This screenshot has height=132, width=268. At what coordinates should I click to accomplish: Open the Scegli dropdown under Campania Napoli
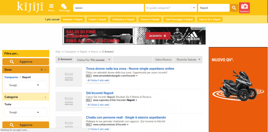click(x=26, y=85)
